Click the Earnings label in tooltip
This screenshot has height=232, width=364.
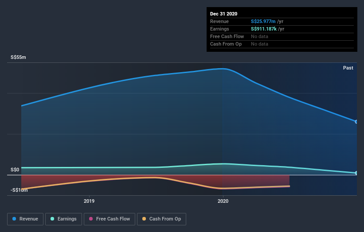click(219, 29)
